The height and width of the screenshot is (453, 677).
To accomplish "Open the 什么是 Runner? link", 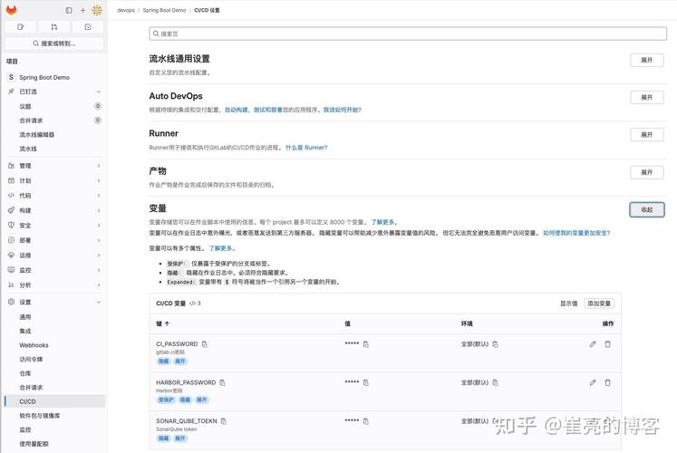I will click(x=306, y=148).
